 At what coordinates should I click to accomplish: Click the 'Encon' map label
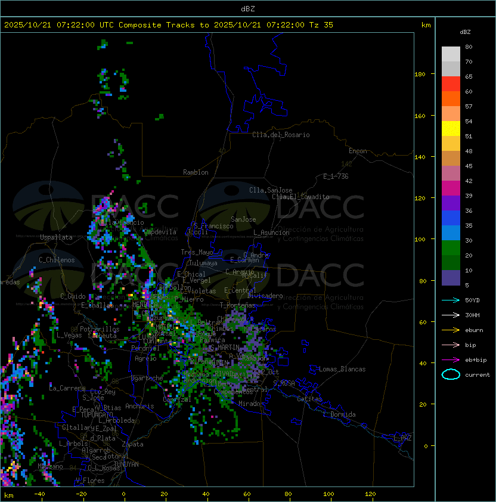(x=358, y=151)
